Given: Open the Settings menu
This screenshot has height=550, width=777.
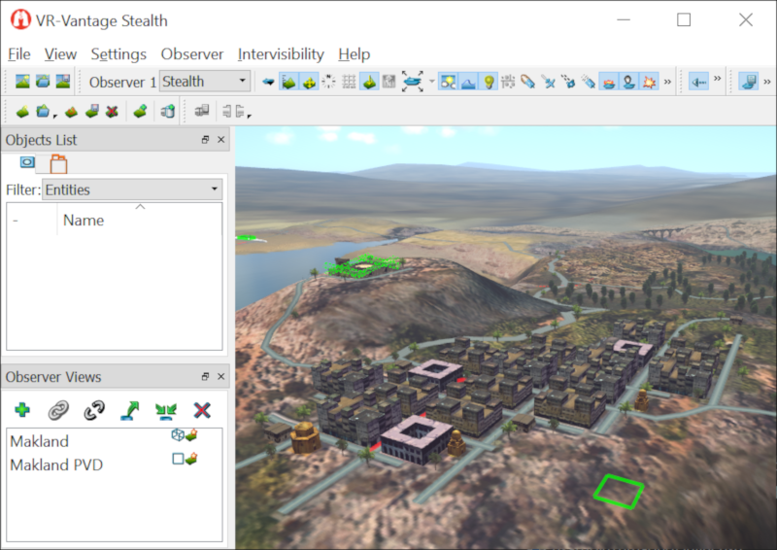Looking at the screenshot, I should coord(118,54).
